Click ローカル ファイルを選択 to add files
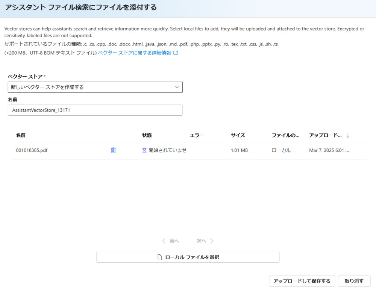The height and width of the screenshot is (292, 376). tap(188, 257)
